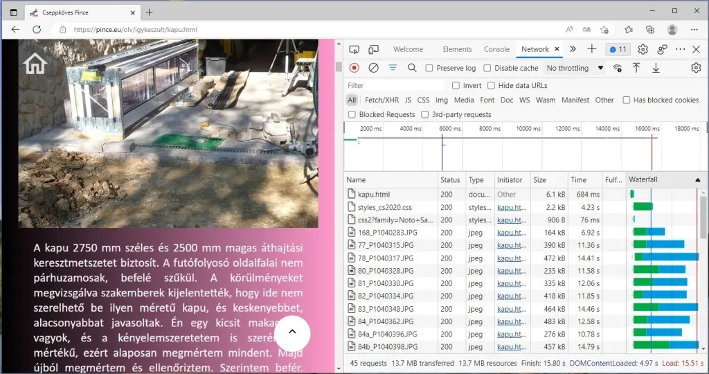The width and height of the screenshot is (709, 374).
Task: Toggle device emulation mode
Action: click(373, 49)
